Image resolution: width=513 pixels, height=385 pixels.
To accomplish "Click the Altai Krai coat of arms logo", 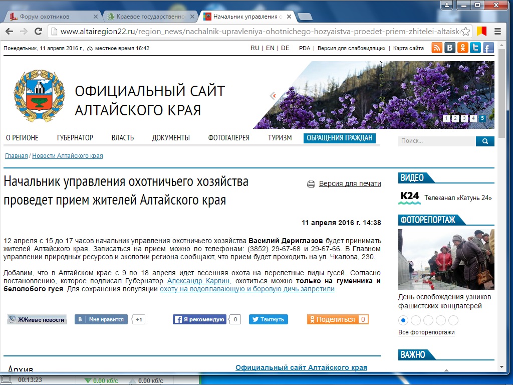I will pyautogui.click(x=39, y=95).
